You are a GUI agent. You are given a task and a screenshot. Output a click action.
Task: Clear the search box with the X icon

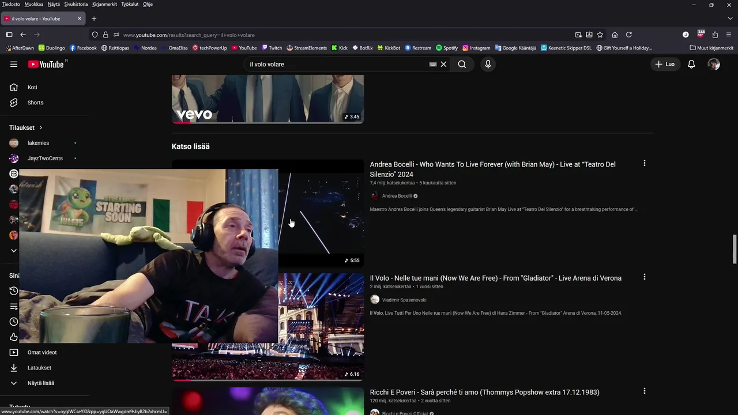pyautogui.click(x=443, y=64)
